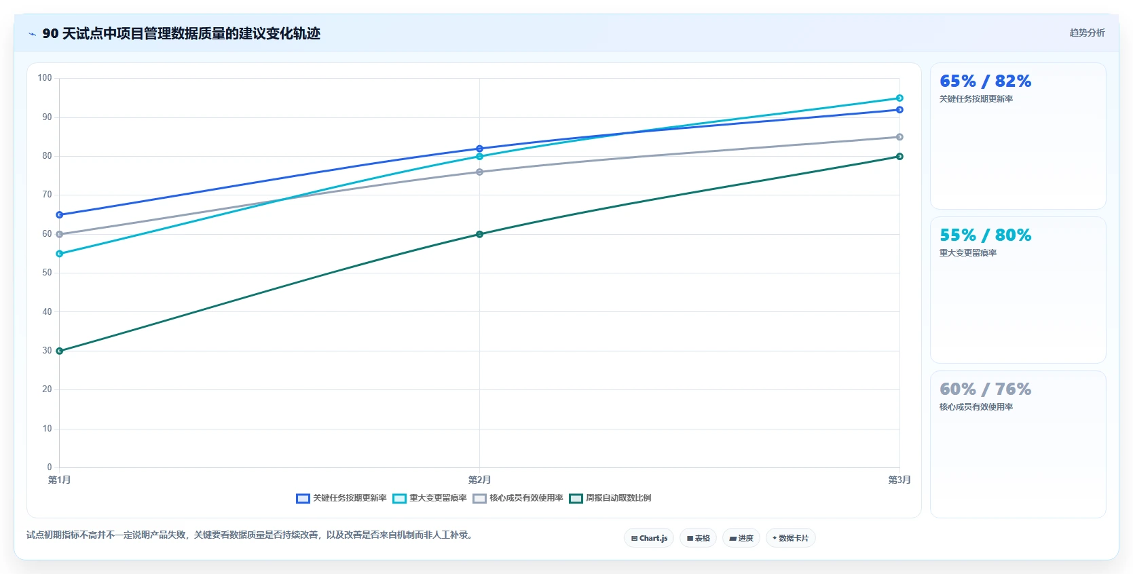Select the cyan 第1月 data point at 55
Image resolution: width=1133 pixels, height=574 pixels.
60,254
